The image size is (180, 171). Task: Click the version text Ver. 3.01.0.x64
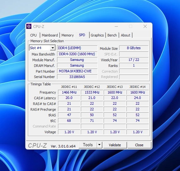(63, 146)
